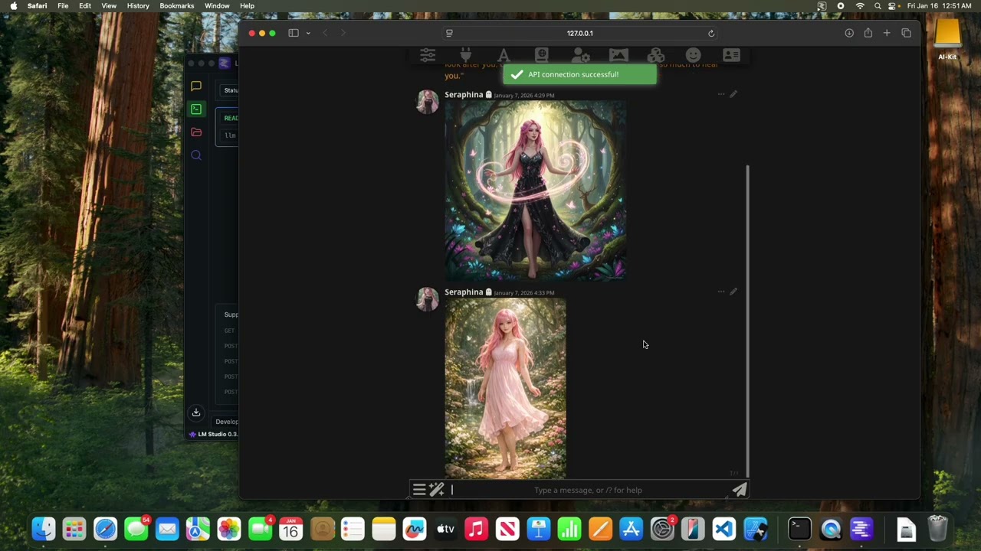
Task: Open the Bookmarks menu
Action: point(177,6)
